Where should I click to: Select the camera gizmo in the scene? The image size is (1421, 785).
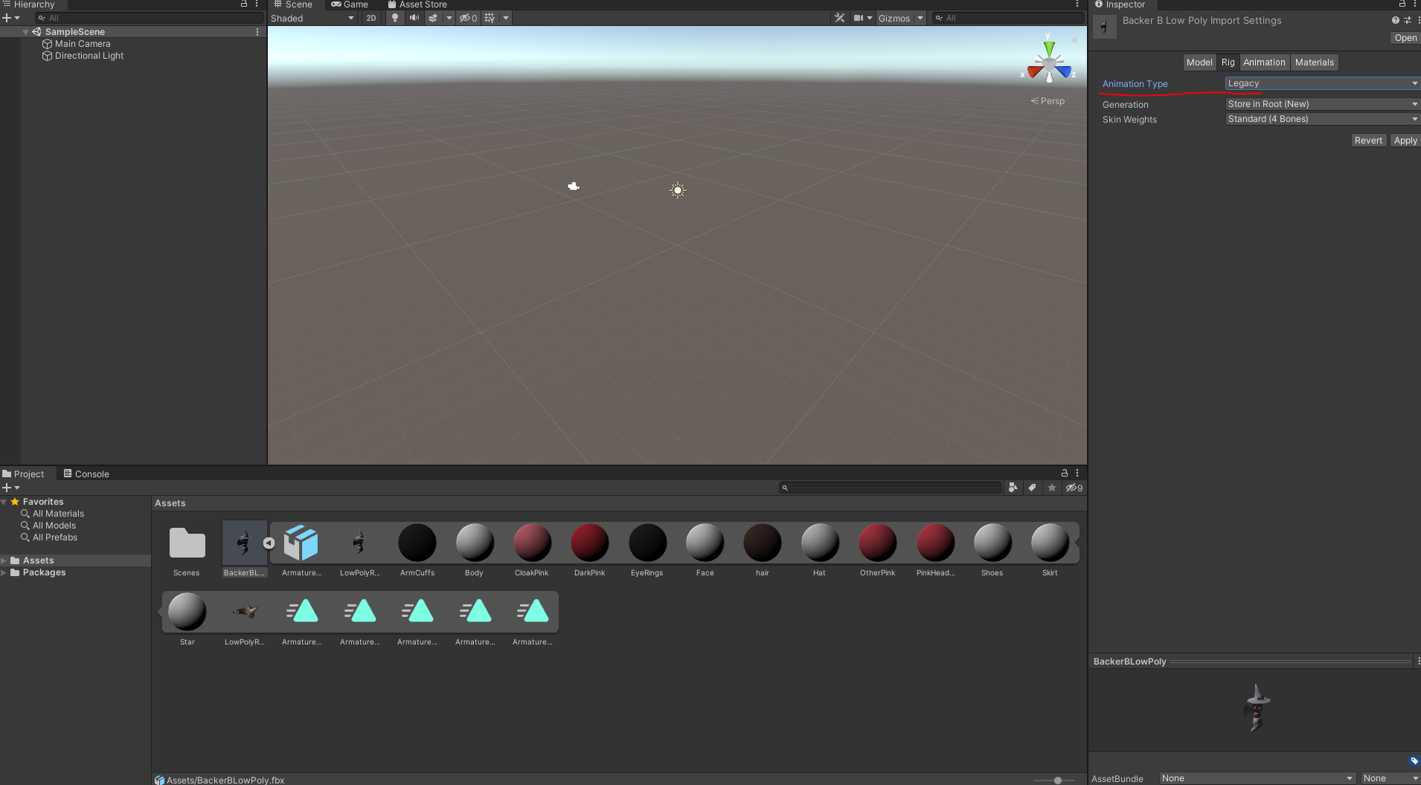coord(574,186)
